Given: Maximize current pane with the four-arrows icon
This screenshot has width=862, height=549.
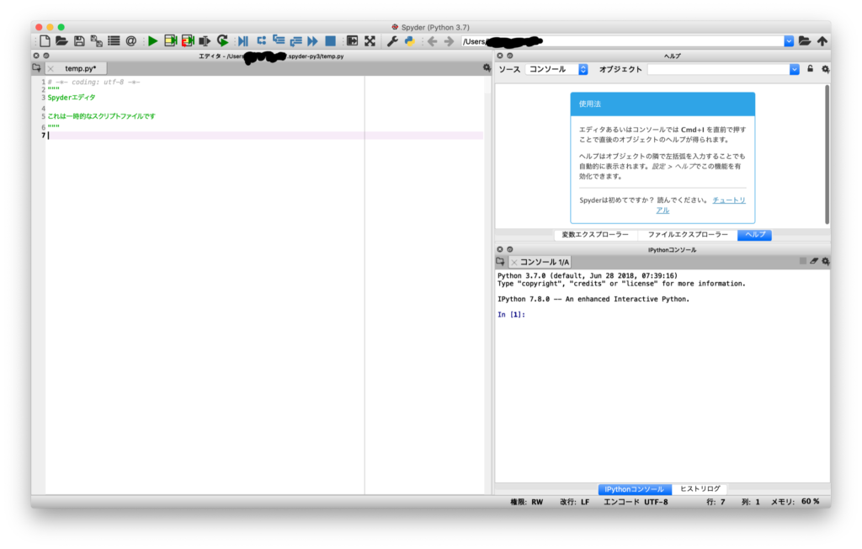Looking at the screenshot, I should coord(370,40).
